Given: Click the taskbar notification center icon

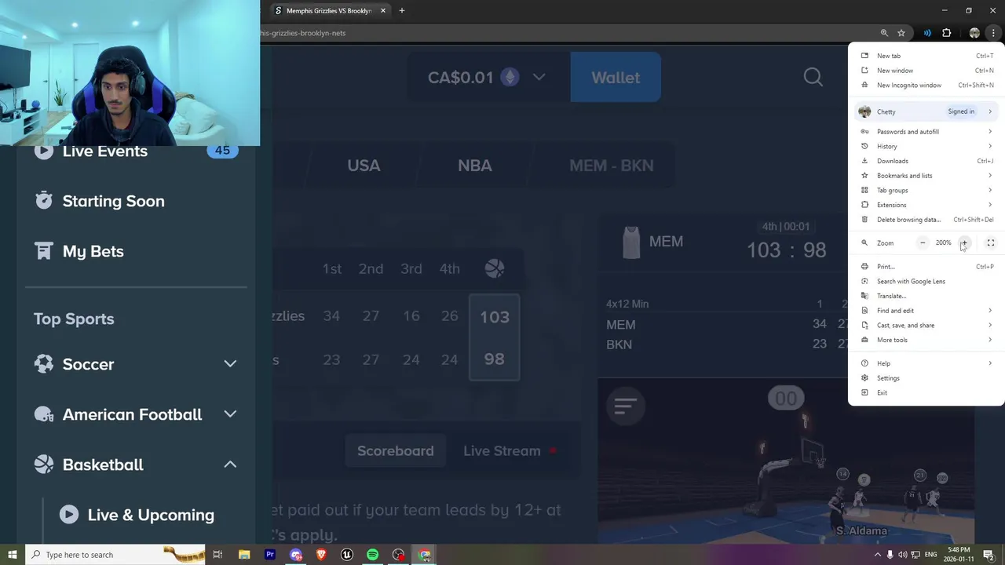Looking at the screenshot, I should click(989, 555).
